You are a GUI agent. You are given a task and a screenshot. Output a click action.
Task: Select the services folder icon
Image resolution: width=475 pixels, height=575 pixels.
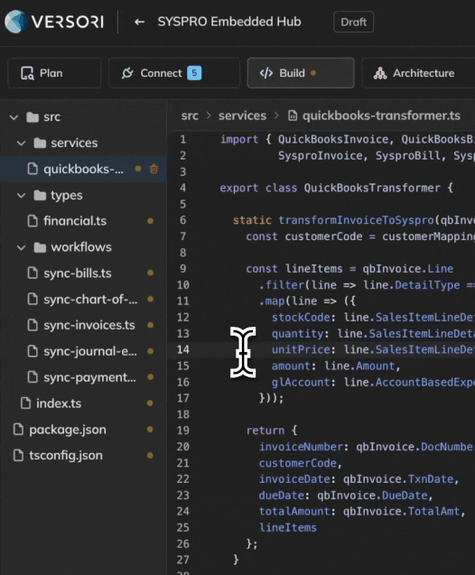point(40,143)
